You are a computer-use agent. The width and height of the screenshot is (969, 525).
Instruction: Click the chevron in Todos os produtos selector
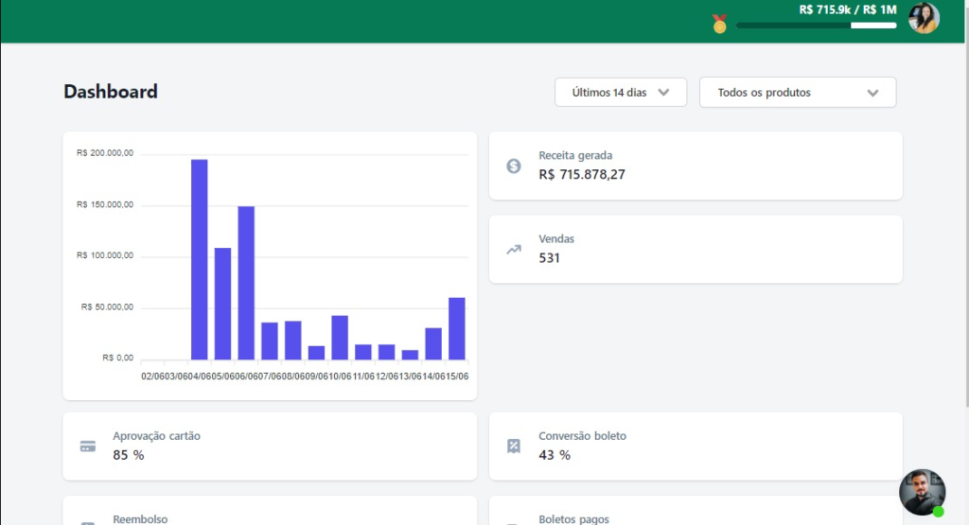tap(872, 94)
